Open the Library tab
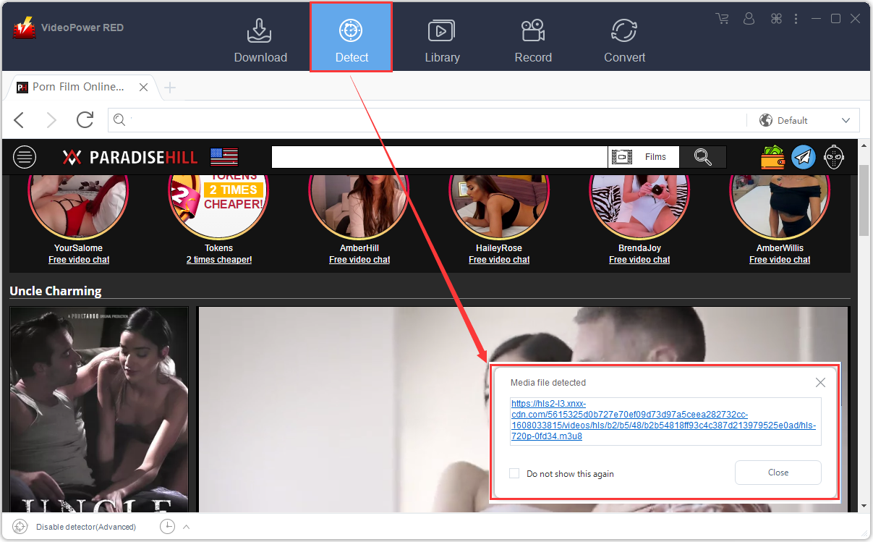This screenshot has height=542, width=873. [x=442, y=41]
